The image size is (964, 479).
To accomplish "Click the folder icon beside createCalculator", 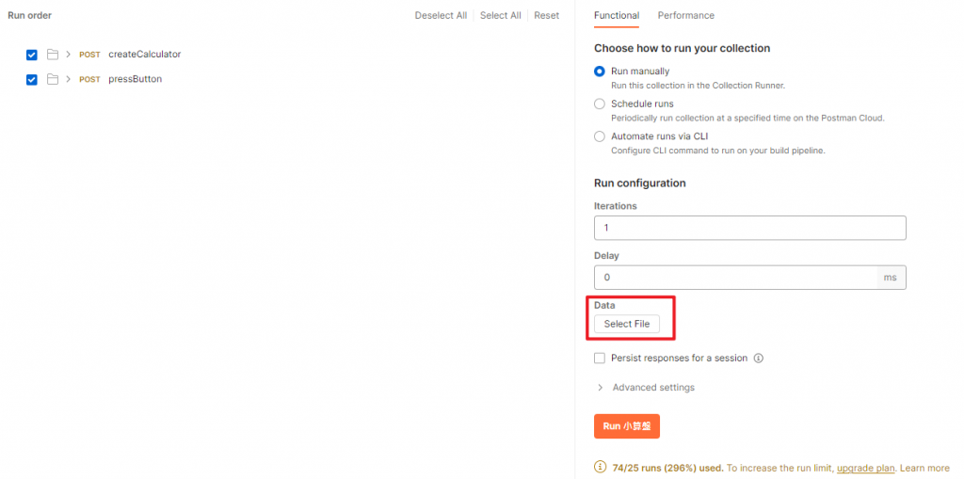I will (x=53, y=54).
